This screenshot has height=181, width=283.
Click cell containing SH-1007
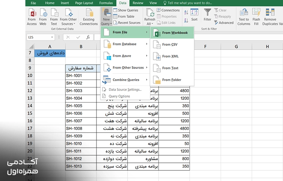[x=81, y=121]
